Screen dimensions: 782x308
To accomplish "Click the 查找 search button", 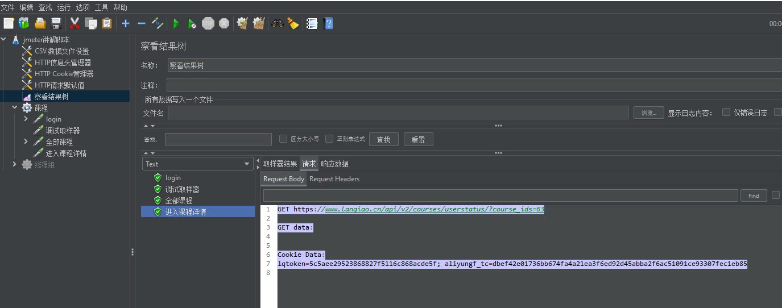I will pos(384,139).
